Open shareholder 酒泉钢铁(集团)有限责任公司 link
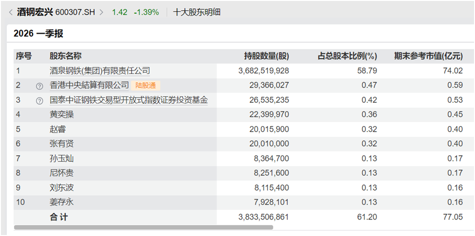 coord(99,71)
